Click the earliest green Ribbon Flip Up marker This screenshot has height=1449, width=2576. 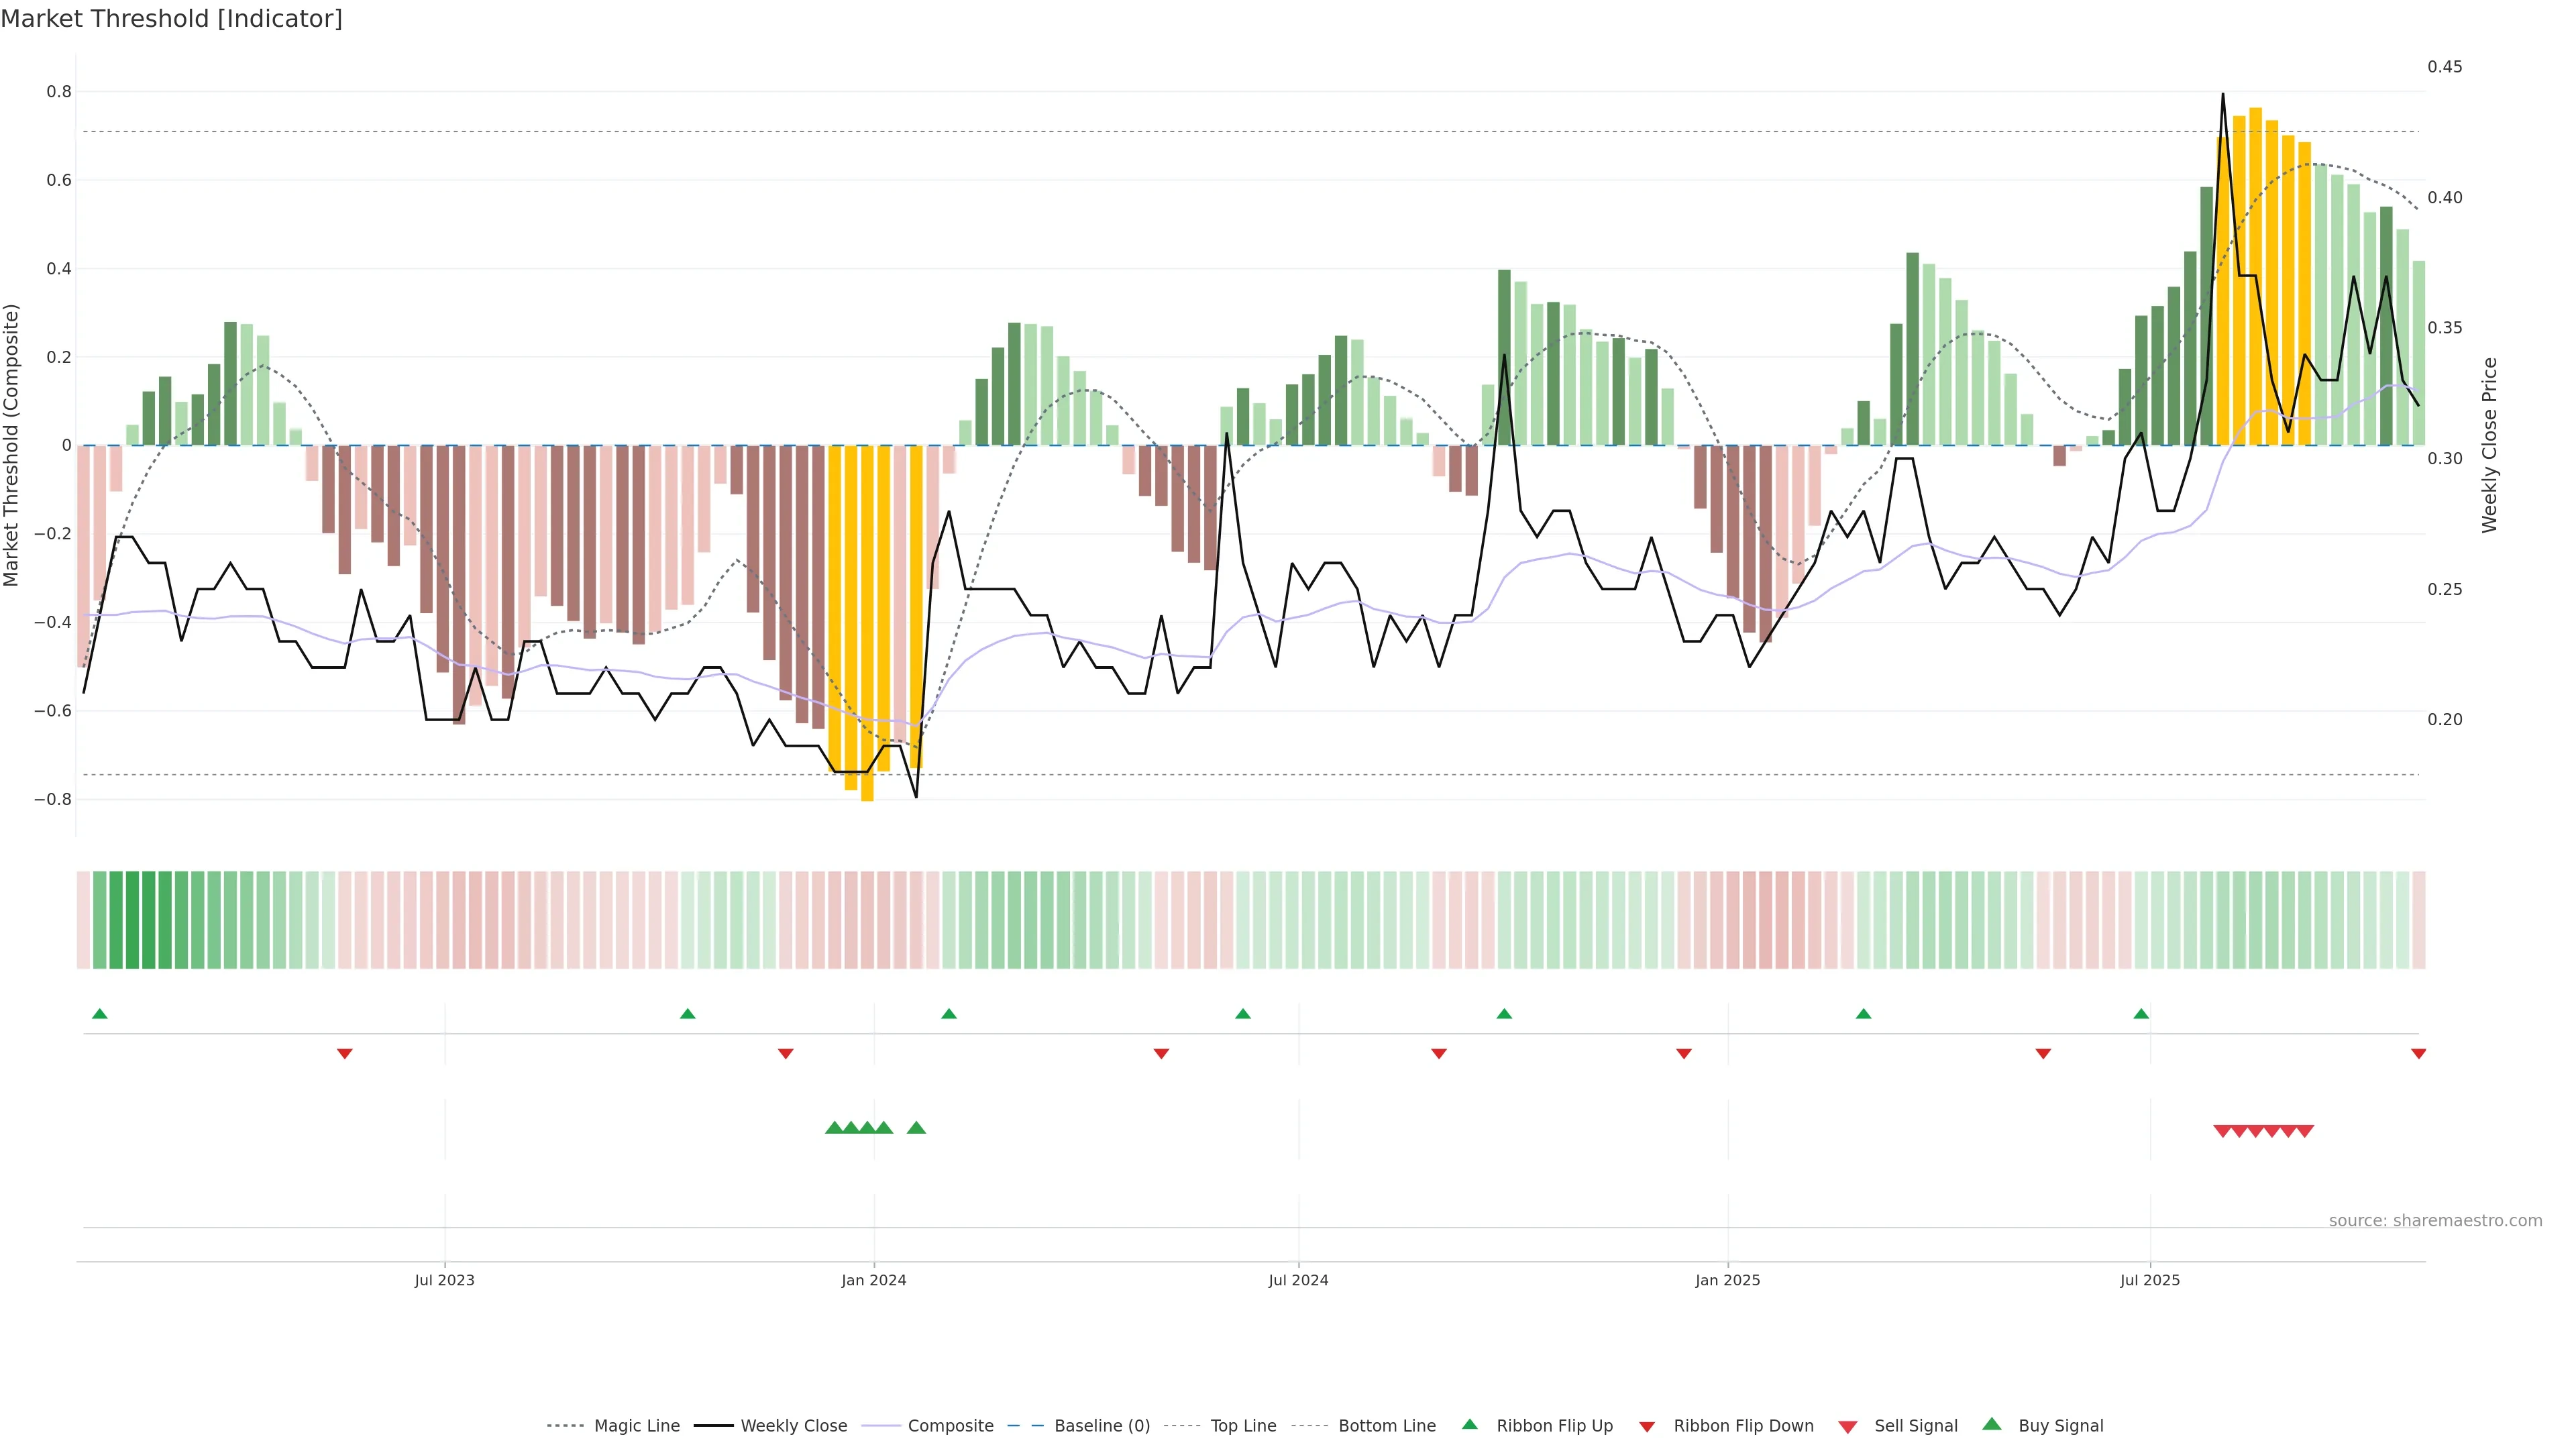coord(100,1014)
